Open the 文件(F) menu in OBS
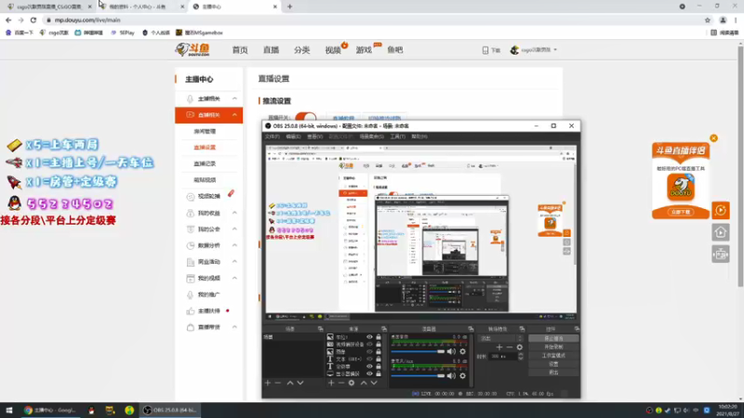 pos(272,137)
